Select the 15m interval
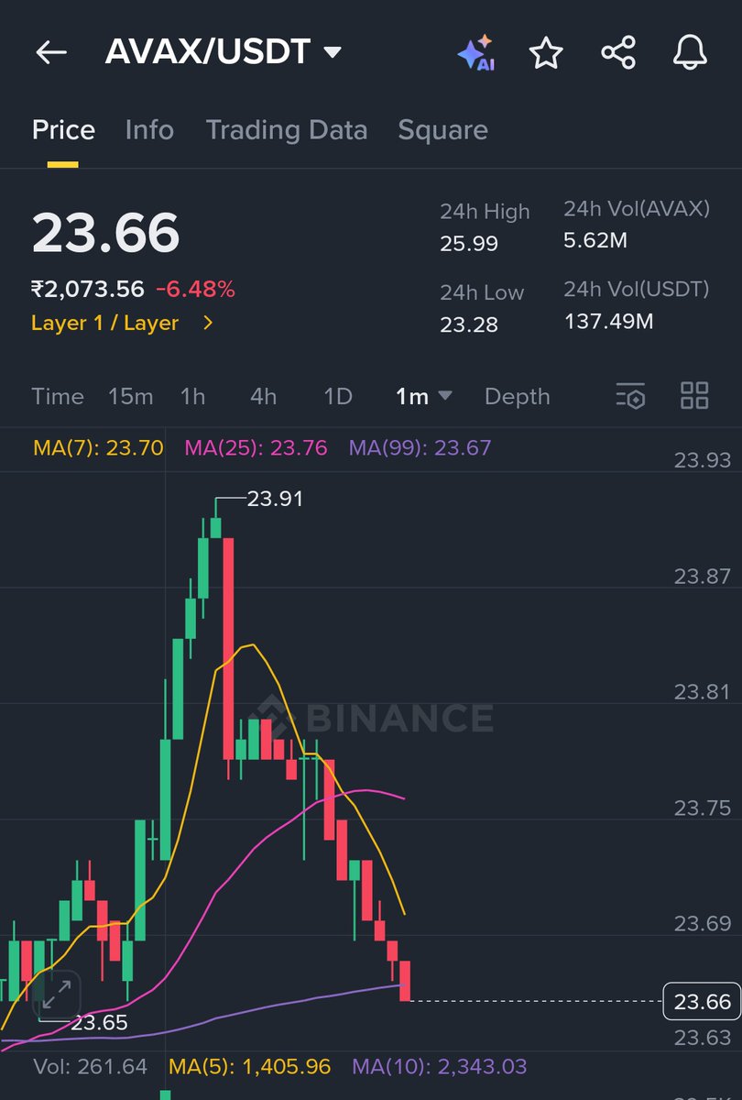Image resolution: width=742 pixels, height=1100 pixels. tap(130, 396)
